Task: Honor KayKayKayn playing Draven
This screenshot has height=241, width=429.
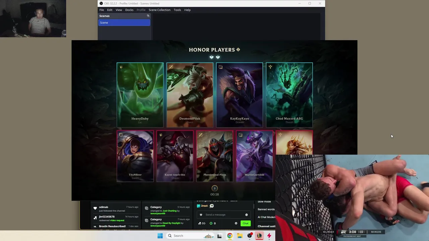Action: point(239,95)
